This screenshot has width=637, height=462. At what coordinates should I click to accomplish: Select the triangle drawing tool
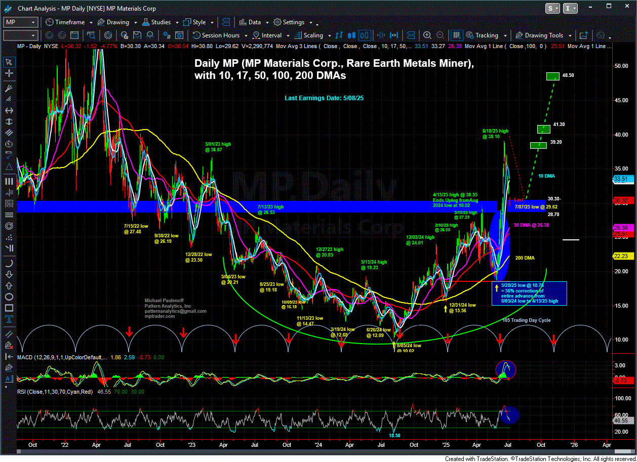(9, 167)
